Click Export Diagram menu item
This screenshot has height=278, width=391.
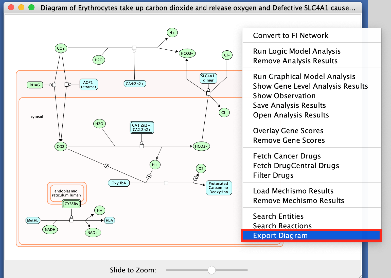click(x=312, y=235)
